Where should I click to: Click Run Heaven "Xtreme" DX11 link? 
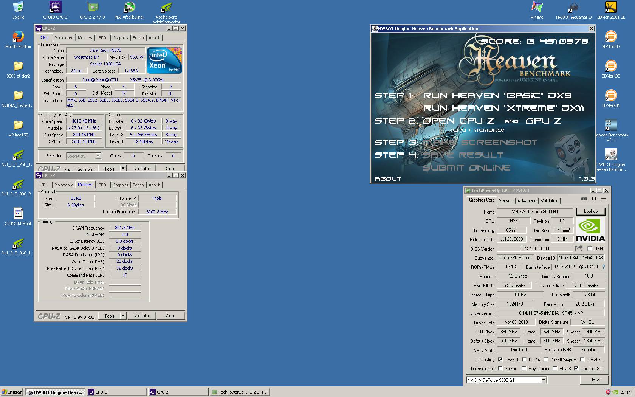tap(503, 108)
